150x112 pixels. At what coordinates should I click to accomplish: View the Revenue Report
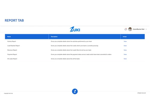coord(125,50)
